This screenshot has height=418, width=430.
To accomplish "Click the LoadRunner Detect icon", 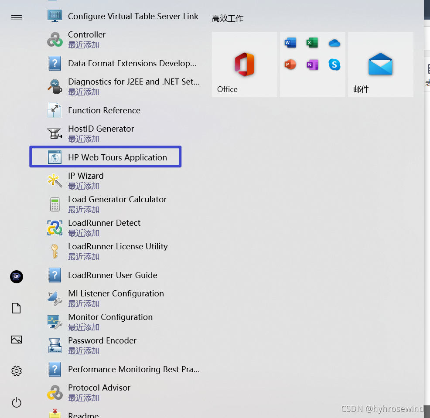I will 55,228.
